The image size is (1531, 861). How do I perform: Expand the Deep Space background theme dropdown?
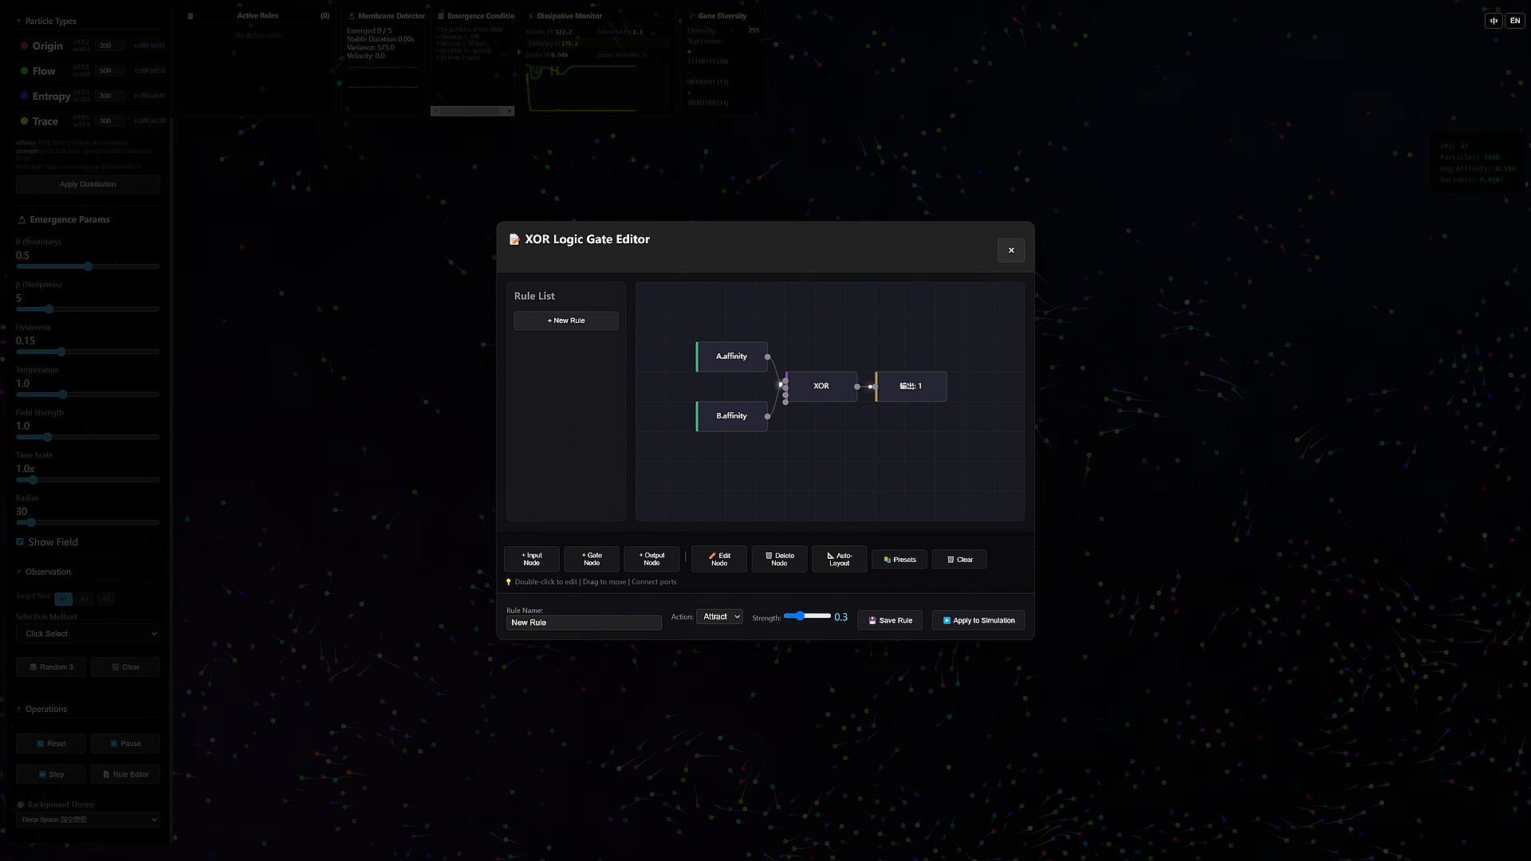point(88,820)
